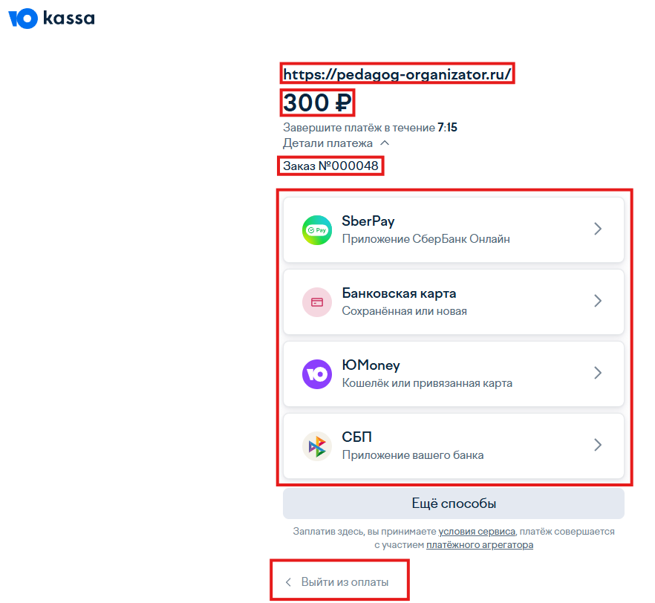Click the YooKassa logo
The image size is (655, 603).
(x=51, y=19)
